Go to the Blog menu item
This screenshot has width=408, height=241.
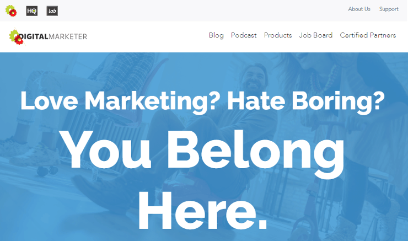coord(216,35)
